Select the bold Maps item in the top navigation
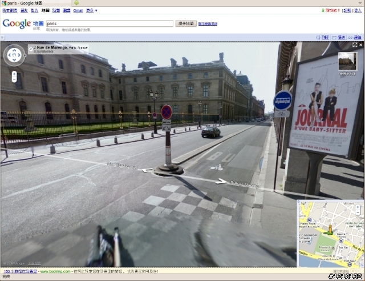 click(46, 10)
